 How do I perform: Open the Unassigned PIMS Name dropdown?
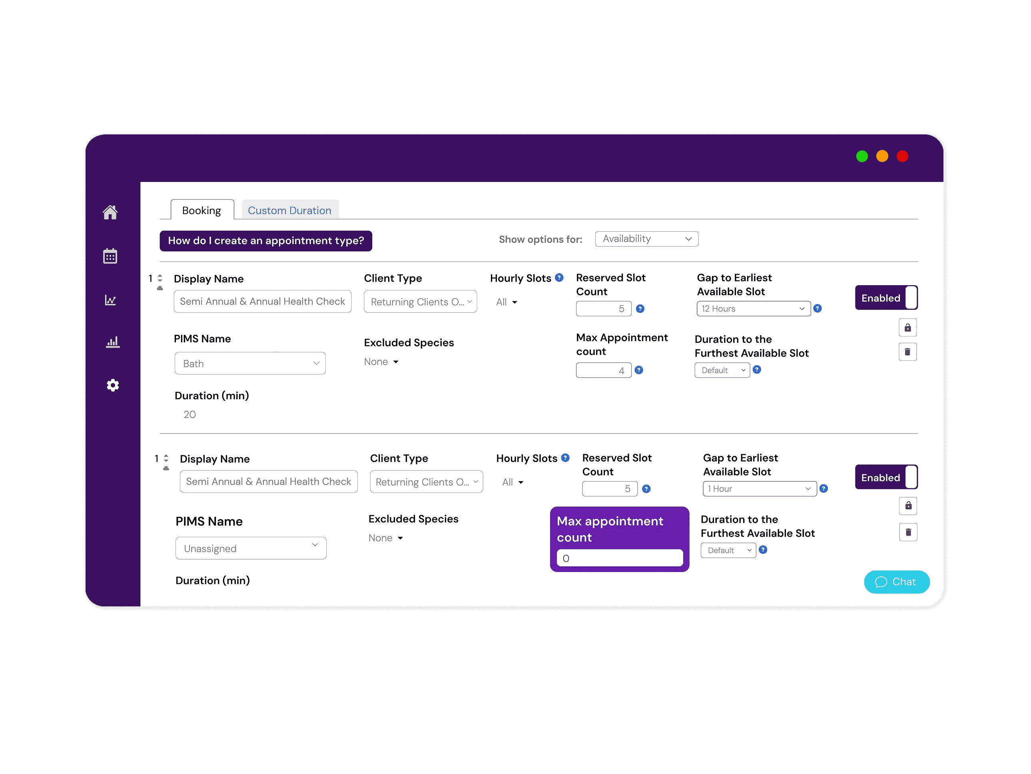pos(251,548)
